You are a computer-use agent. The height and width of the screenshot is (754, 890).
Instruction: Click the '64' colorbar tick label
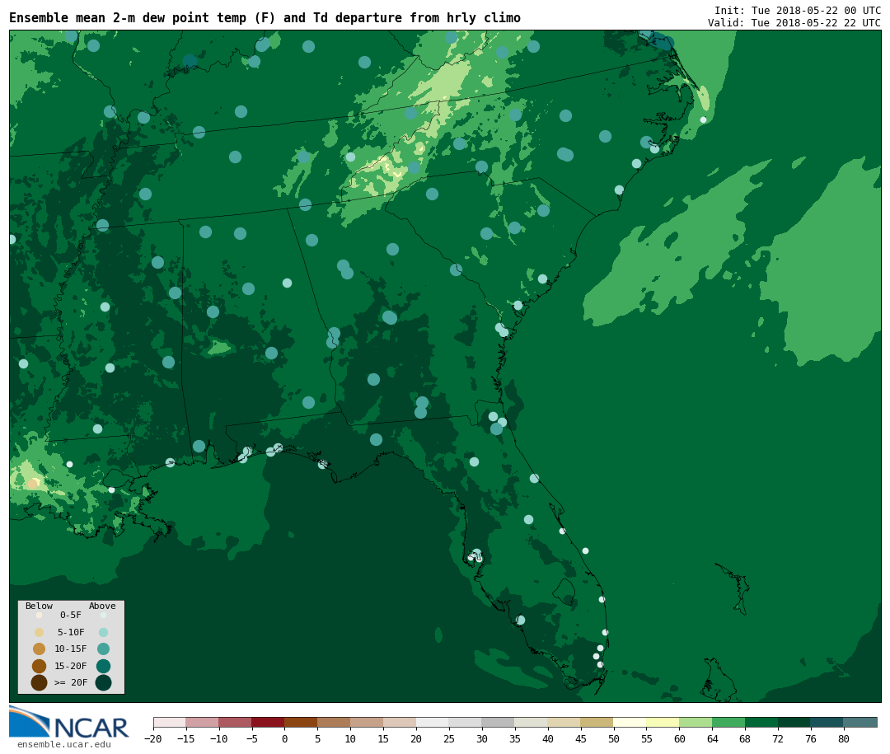[x=712, y=738]
